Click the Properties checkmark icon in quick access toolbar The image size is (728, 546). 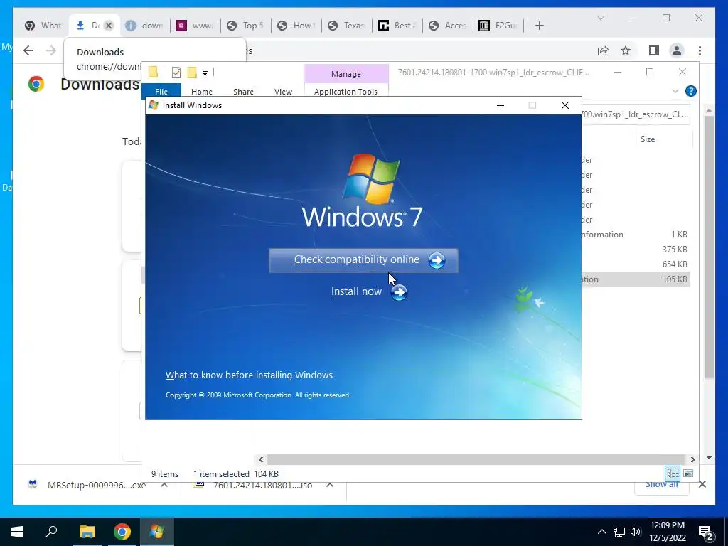coord(176,72)
